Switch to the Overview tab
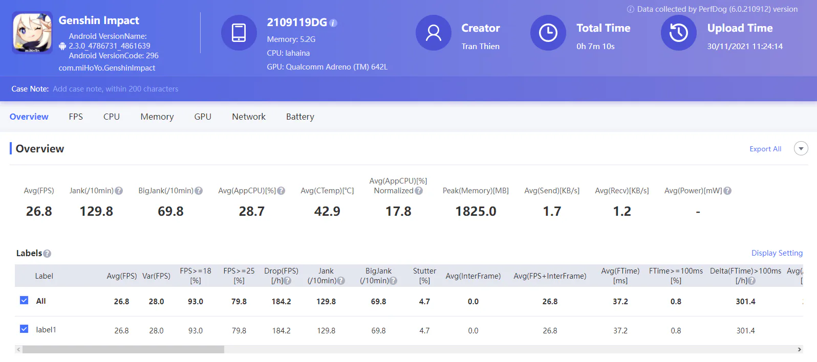Image resolution: width=817 pixels, height=362 pixels. pos(29,117)
